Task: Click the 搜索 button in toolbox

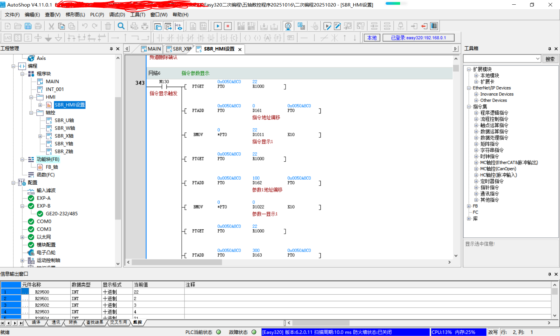Action: [550, 59]
